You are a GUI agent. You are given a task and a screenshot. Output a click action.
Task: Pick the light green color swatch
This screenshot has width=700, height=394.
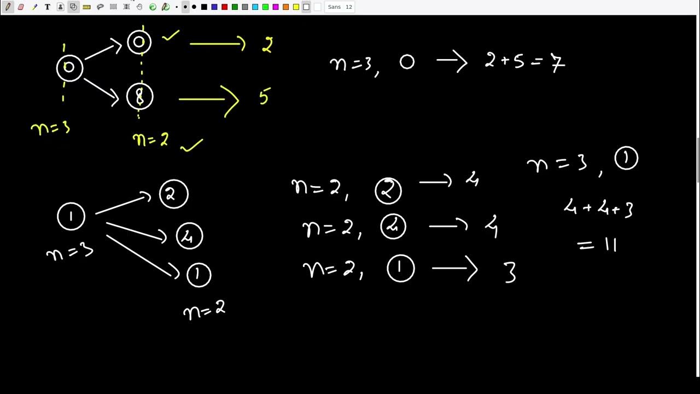[265, 7]
